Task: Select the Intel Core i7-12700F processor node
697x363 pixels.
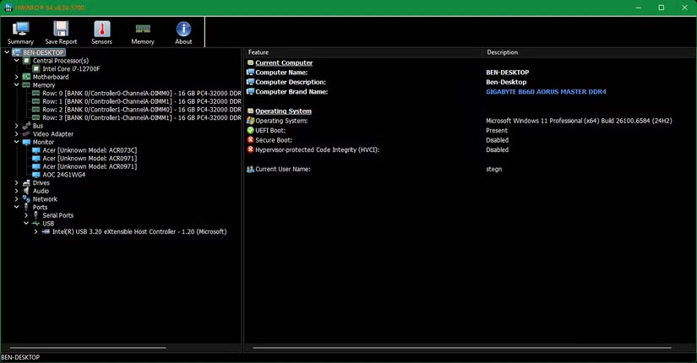Action: [x=71, y=68]
